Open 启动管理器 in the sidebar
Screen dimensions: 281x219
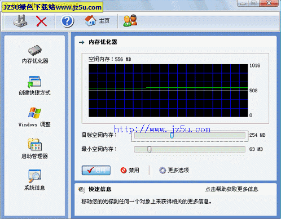pyautogui.click(x=34, y=149)
